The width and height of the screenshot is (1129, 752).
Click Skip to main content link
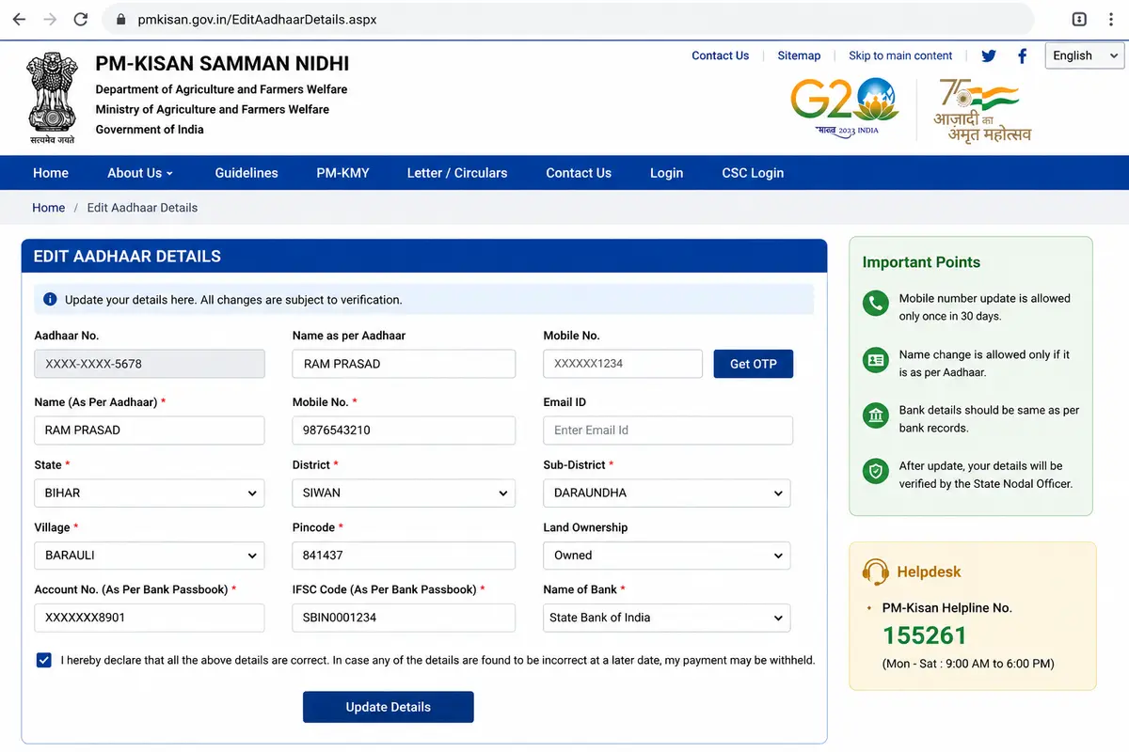point(900,55)
